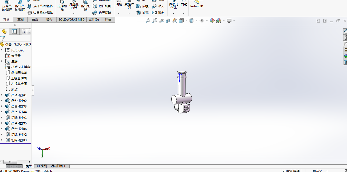The height and width of the screenshot is (172, 347).
Task: Open the dropdown arrow beside Display Style
Action: [196, 21]
